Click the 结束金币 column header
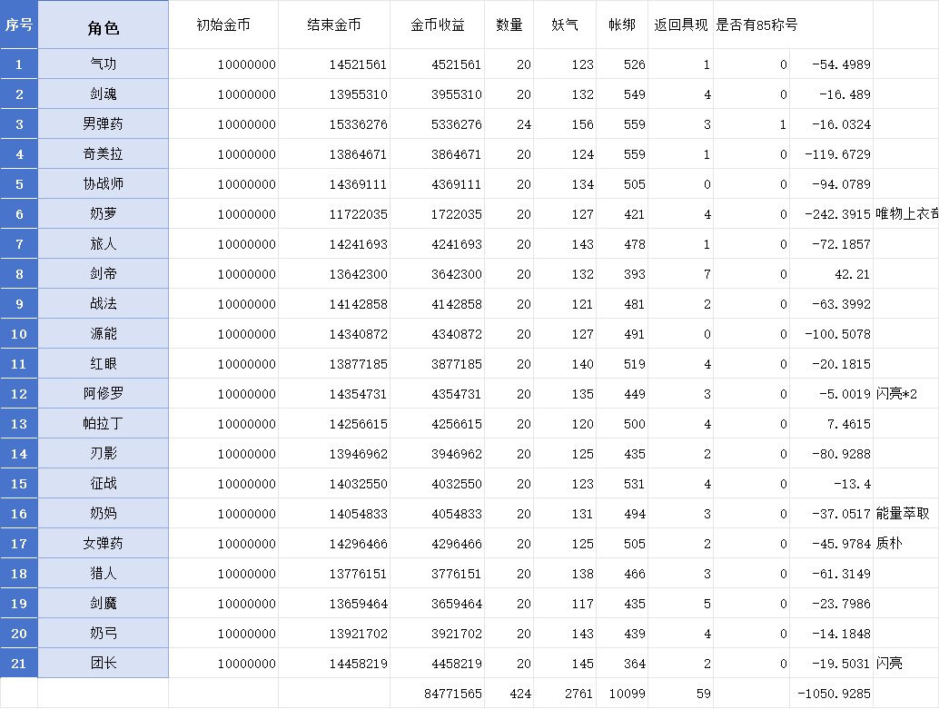939x709 pixels. click(334, 25)
